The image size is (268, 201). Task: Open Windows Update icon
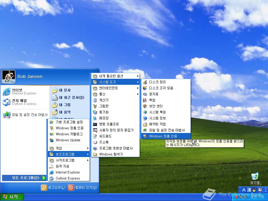point(52,140)
